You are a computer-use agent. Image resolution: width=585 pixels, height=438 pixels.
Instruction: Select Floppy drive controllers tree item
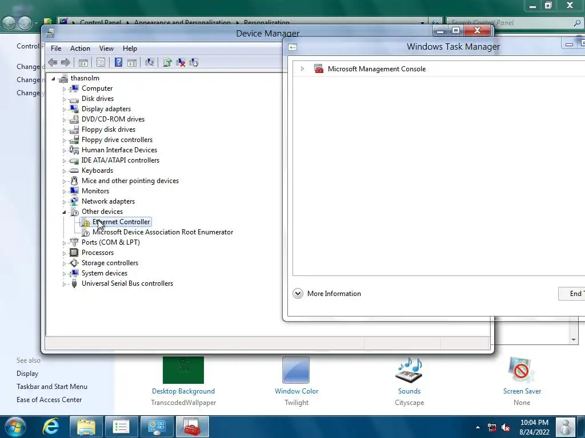pos(117,140)
